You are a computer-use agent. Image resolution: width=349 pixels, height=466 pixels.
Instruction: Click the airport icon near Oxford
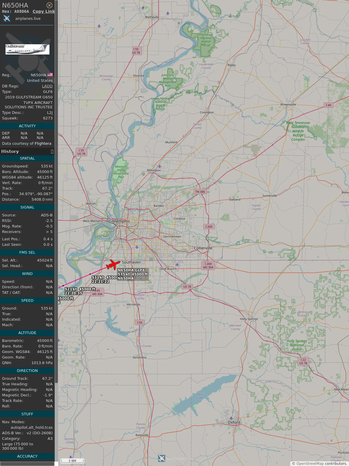pos(231,418)
